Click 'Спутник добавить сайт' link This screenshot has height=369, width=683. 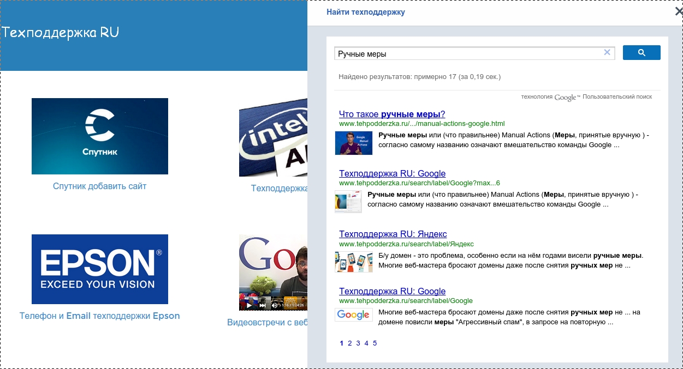tap(100, 186)
